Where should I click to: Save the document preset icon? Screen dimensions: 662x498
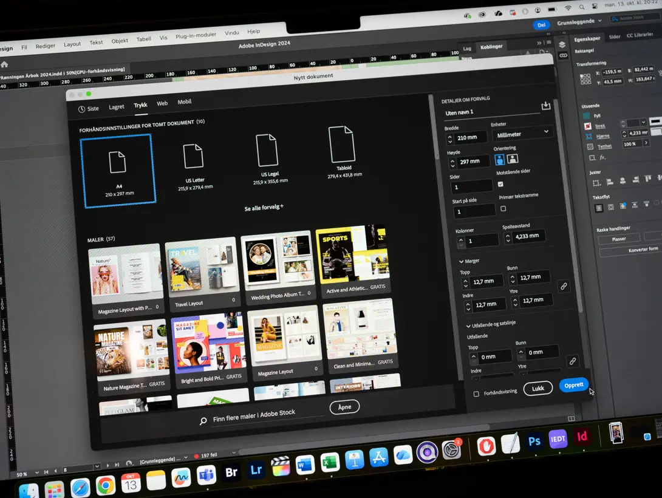(x=545, y=106)
